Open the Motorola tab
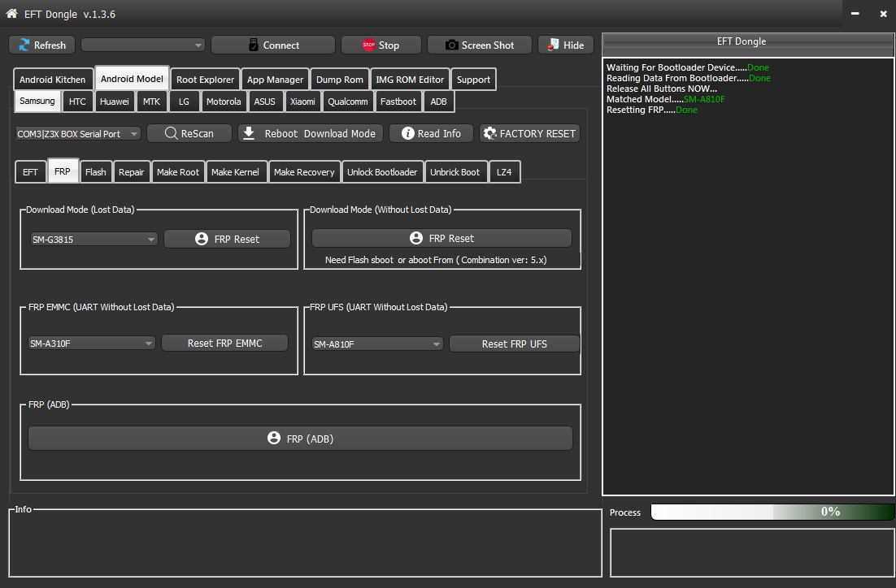This screenshot has height=588, width=896. (224, 102)
